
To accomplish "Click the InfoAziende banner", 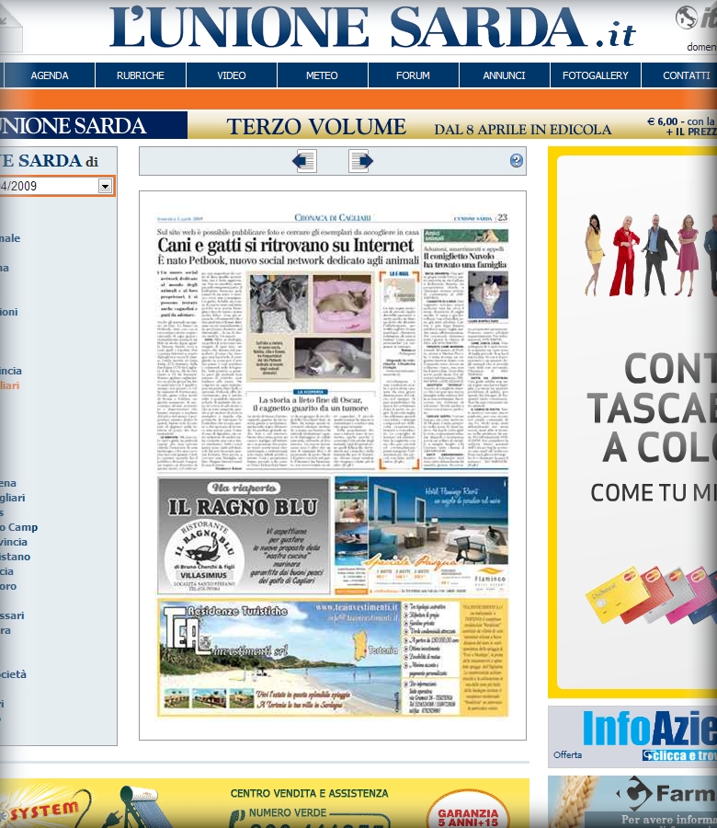I will tap(632, 737).
